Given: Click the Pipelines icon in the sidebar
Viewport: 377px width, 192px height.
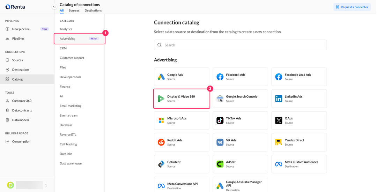Looking at the screenshot, I should 7,38.
